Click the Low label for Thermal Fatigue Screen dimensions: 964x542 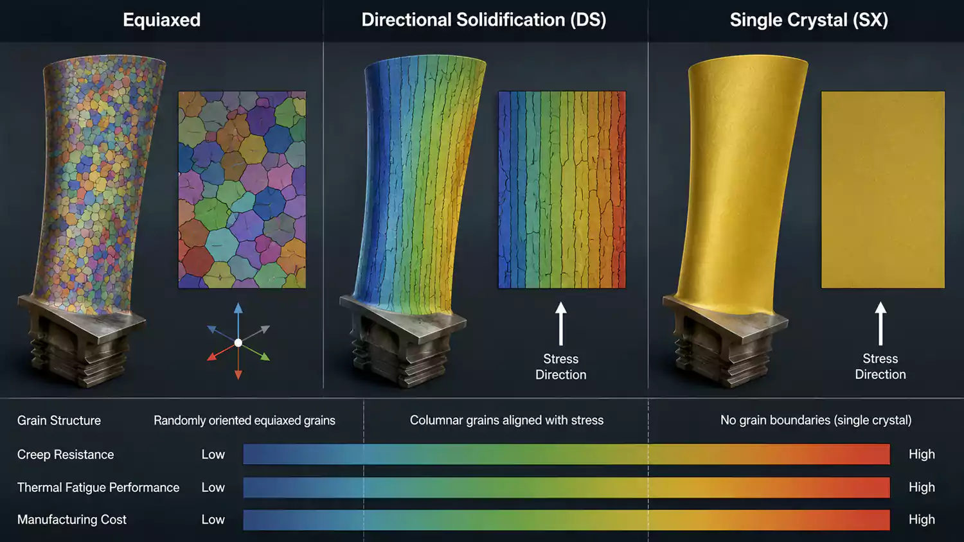(x=213, y=487)
